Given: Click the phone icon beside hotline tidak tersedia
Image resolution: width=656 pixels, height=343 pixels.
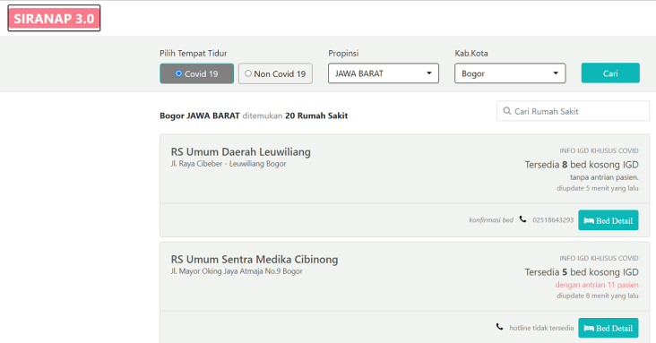Looking at the screenshot, I should (x=499, y=327).
